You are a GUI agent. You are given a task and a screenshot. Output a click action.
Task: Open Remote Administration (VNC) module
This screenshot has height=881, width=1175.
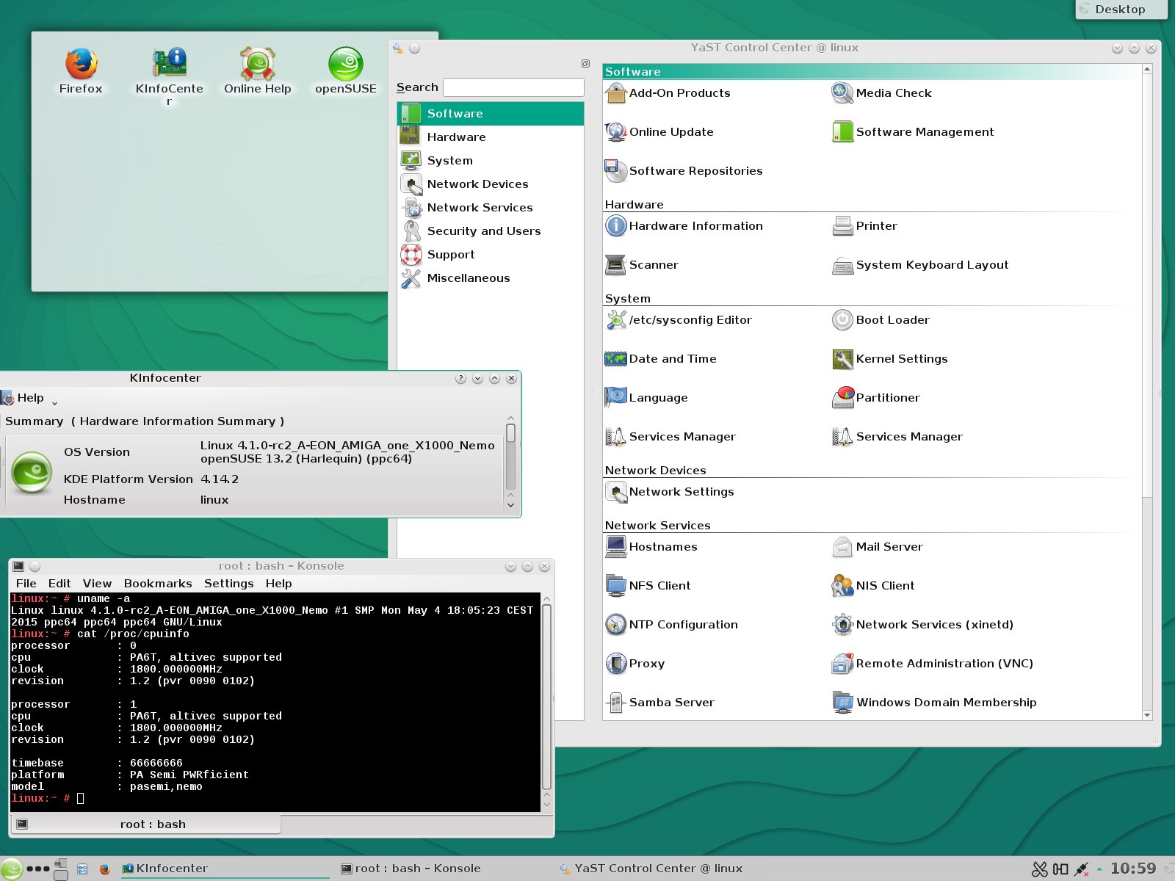tap(944, 664)
